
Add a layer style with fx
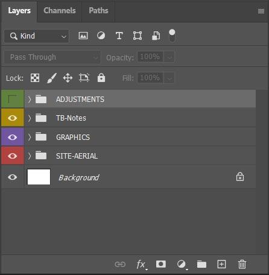coord(142,264)
